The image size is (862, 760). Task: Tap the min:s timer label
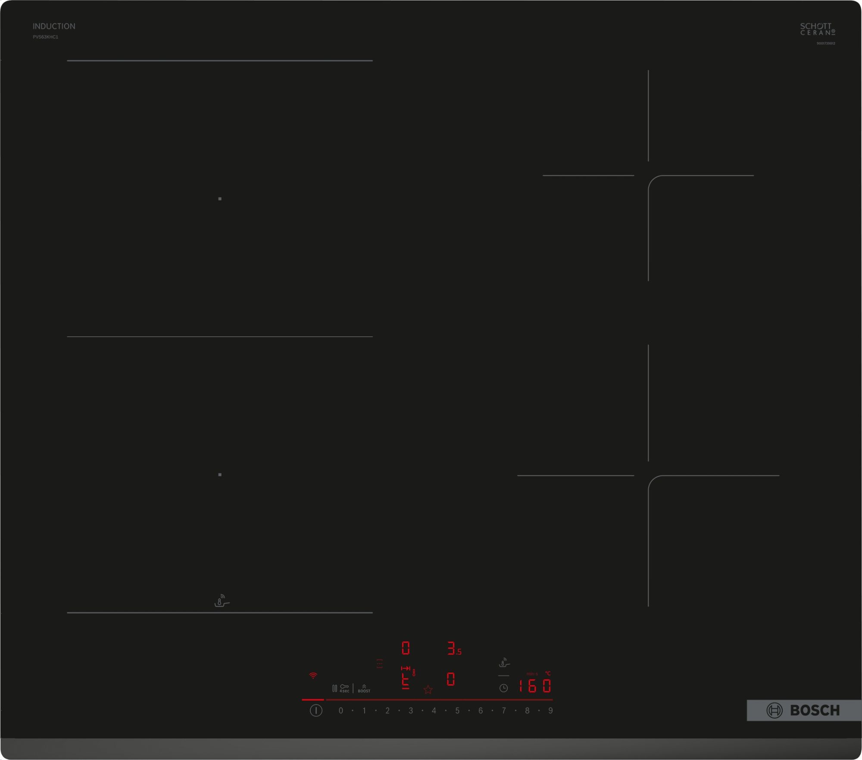(532, 674)
